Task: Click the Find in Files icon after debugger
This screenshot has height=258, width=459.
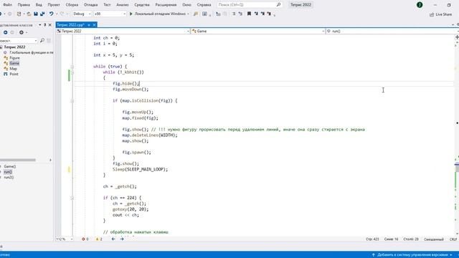Action: (x=196, y=14)
